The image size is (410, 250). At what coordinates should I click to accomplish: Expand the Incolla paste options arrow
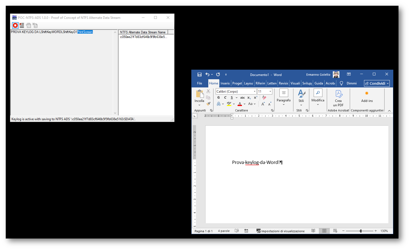[200, 105]
